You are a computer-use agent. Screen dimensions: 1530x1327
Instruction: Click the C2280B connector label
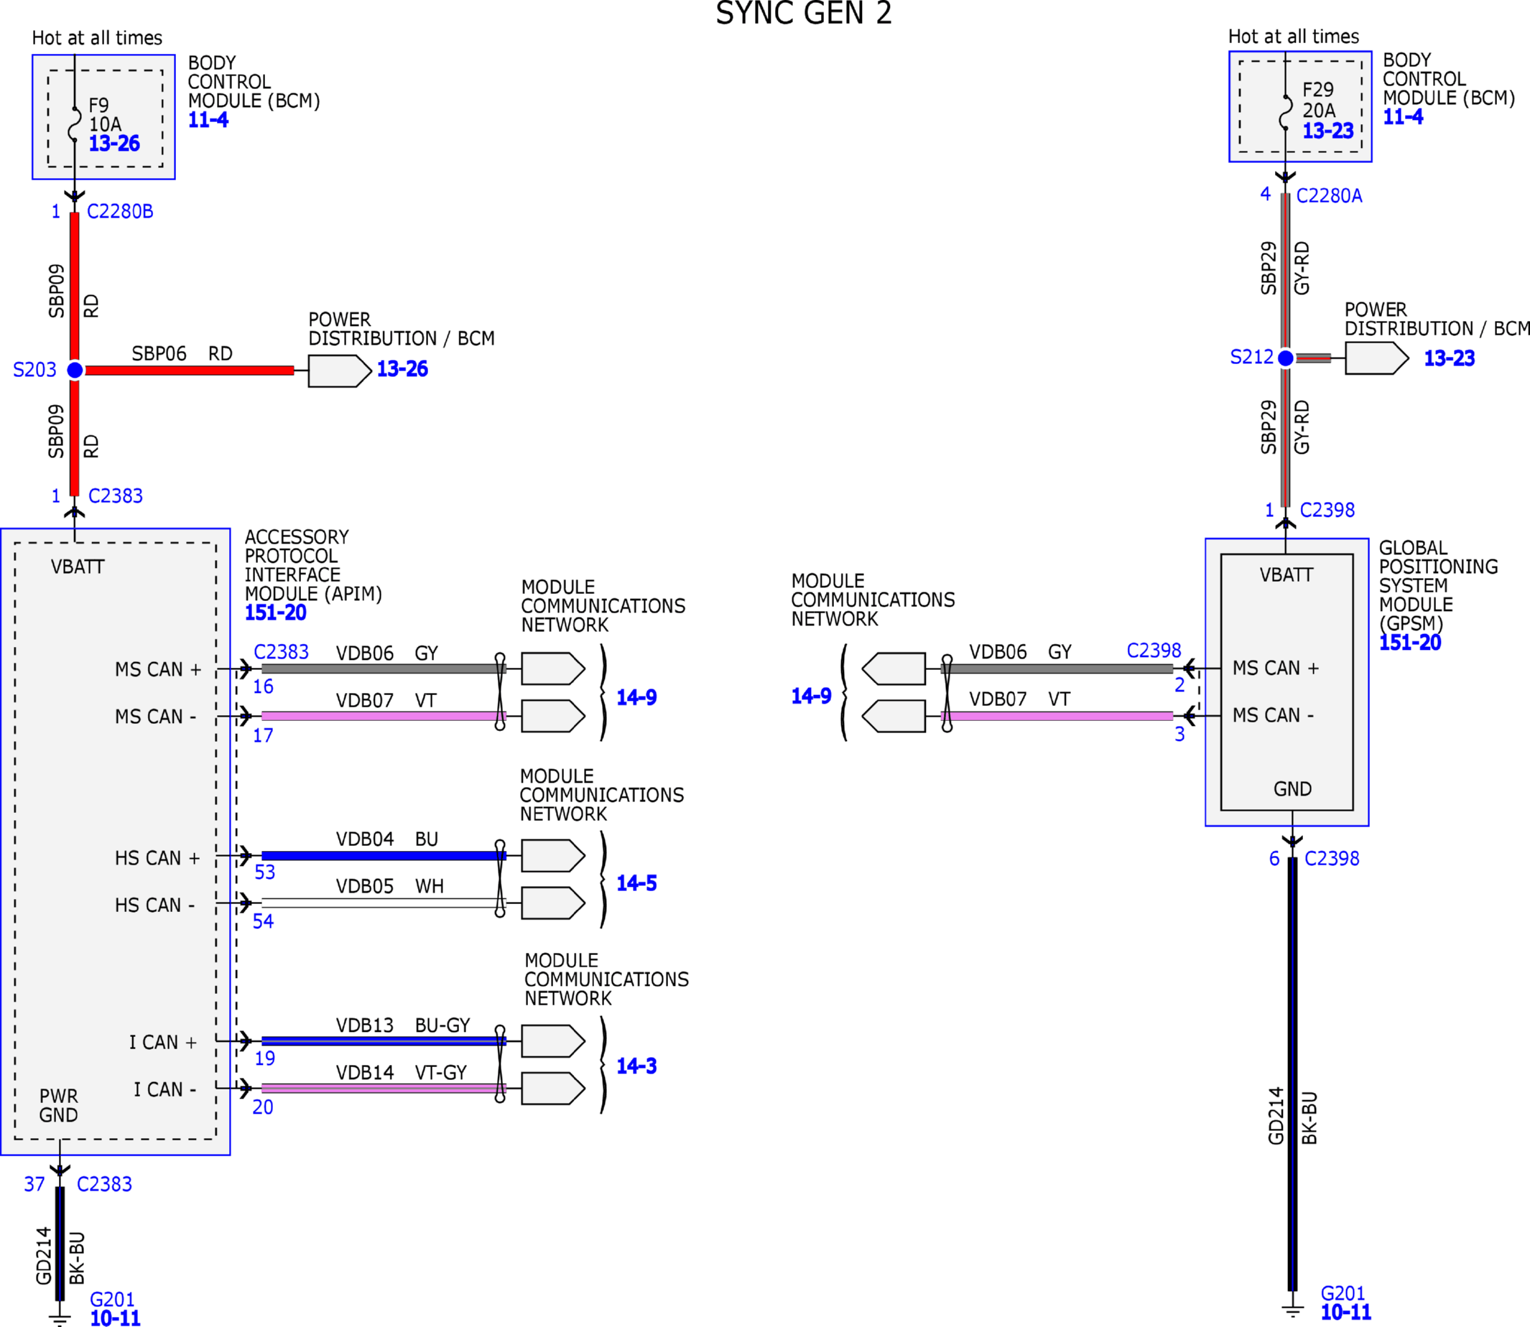[x=120, y=212]
